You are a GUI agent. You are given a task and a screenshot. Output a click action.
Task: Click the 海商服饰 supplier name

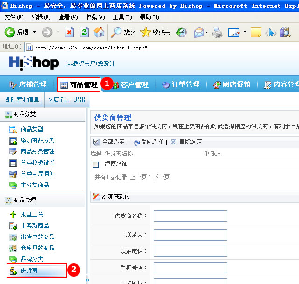click(x=116, y=164)
